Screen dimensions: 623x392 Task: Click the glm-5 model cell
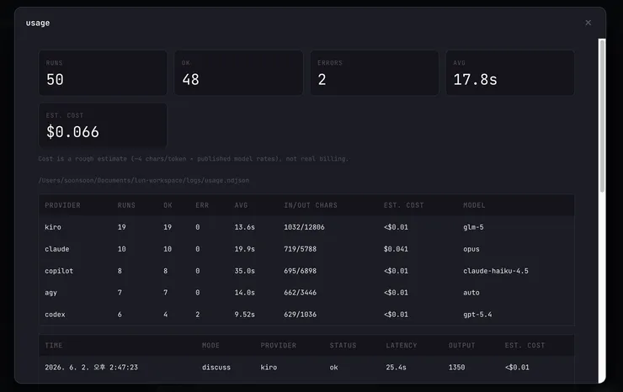coord(473,227)
